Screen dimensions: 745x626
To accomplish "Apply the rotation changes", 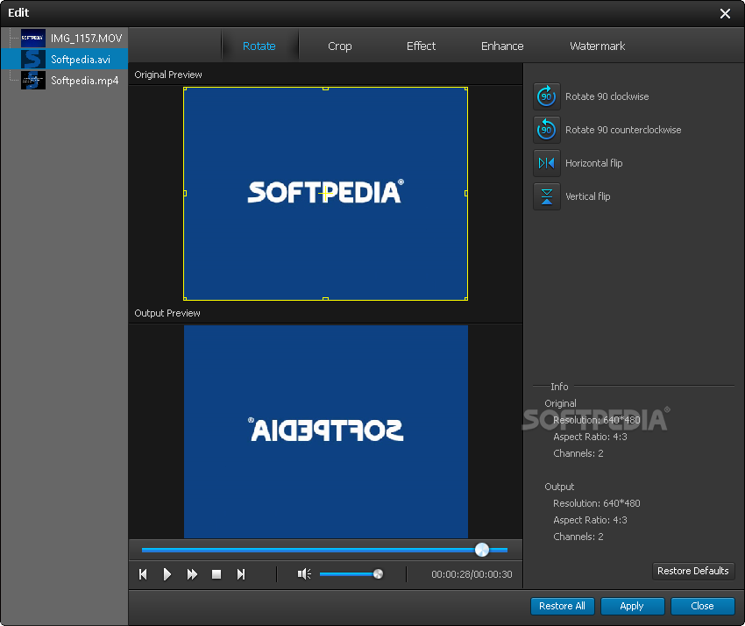I will tap(632, 606).
